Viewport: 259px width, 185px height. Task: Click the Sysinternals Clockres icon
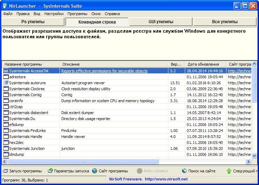pyautogui.click(x=6, y=89)
